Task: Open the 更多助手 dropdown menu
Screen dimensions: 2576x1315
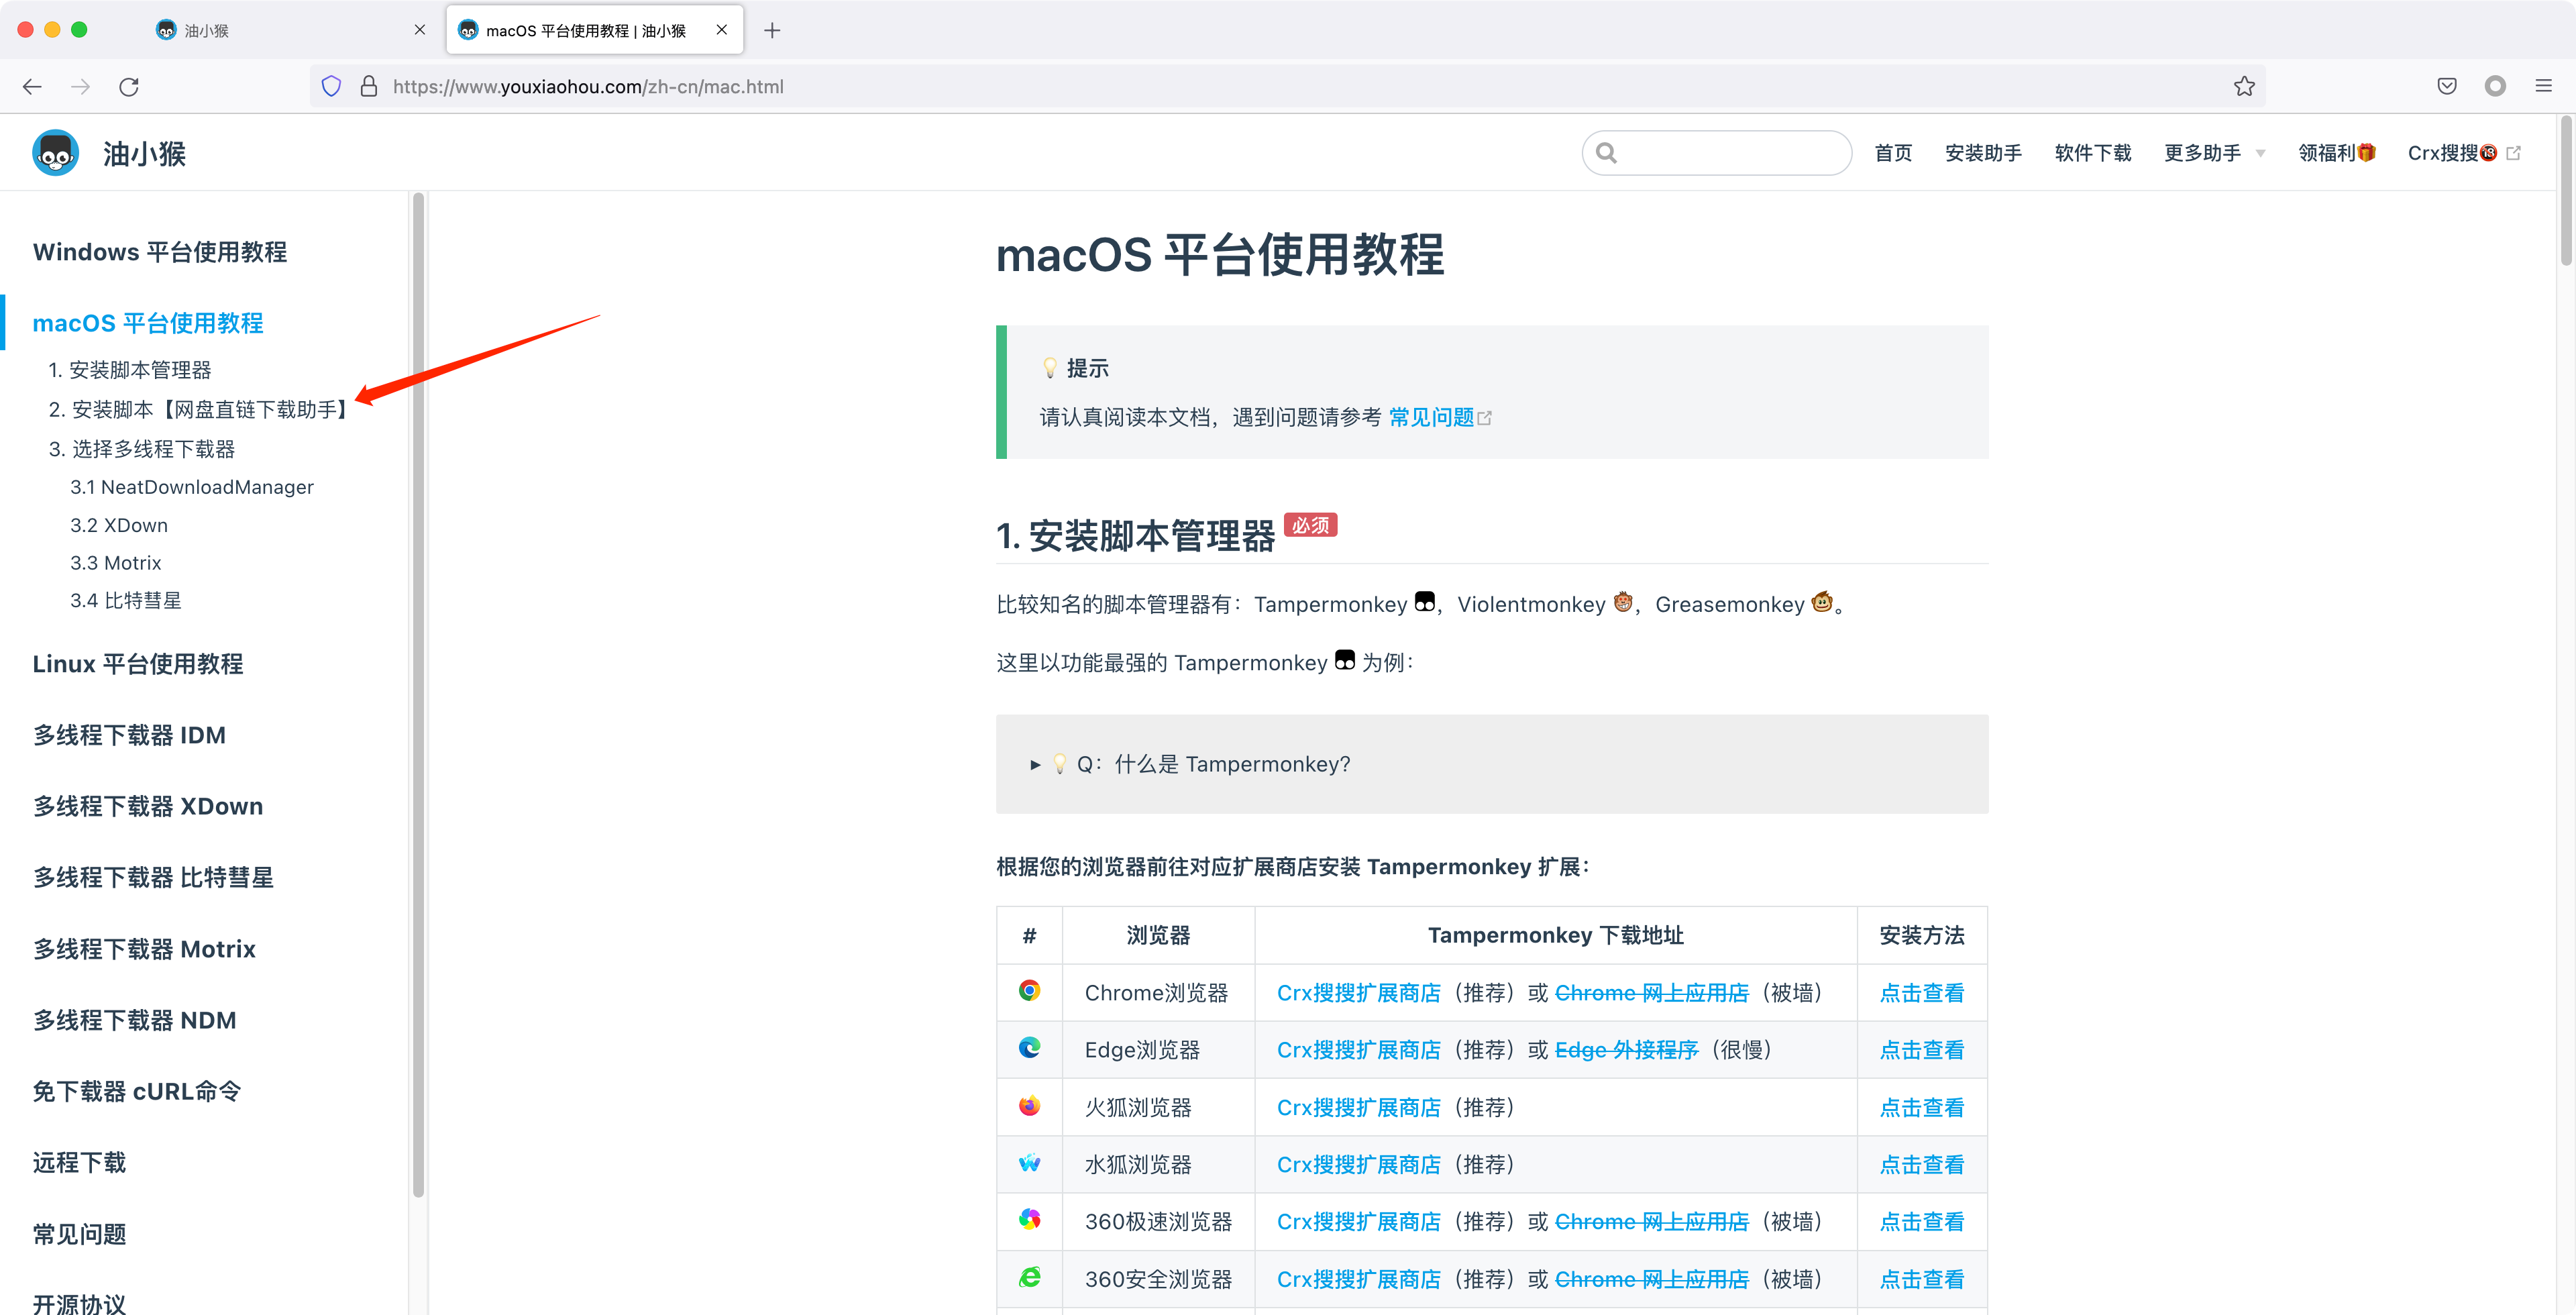Action: pos(2214,153)
